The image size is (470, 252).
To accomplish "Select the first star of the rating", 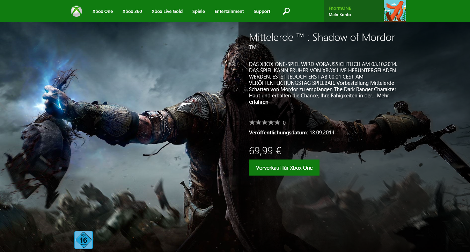I will click(x=252, y=123).
